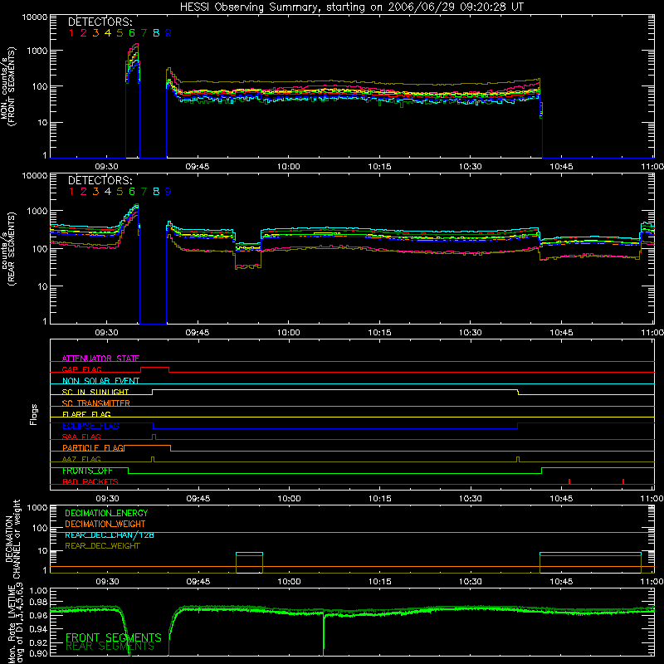Select detector 6 in rear segments legend
664x664 pixels.
pos(132,192)
